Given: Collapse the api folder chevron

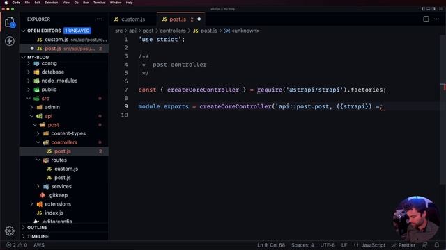Looking at the screenshot, I should (x=31, y=116).
